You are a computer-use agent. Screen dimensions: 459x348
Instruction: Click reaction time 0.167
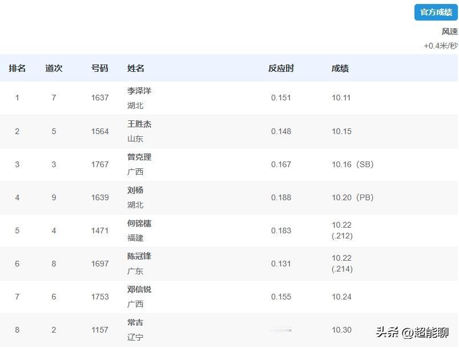point(281,164)
